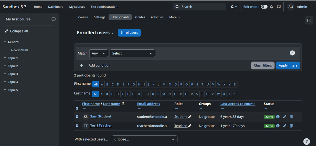Uncheck the Terri Teacher row checkbox

click(77, 126)
